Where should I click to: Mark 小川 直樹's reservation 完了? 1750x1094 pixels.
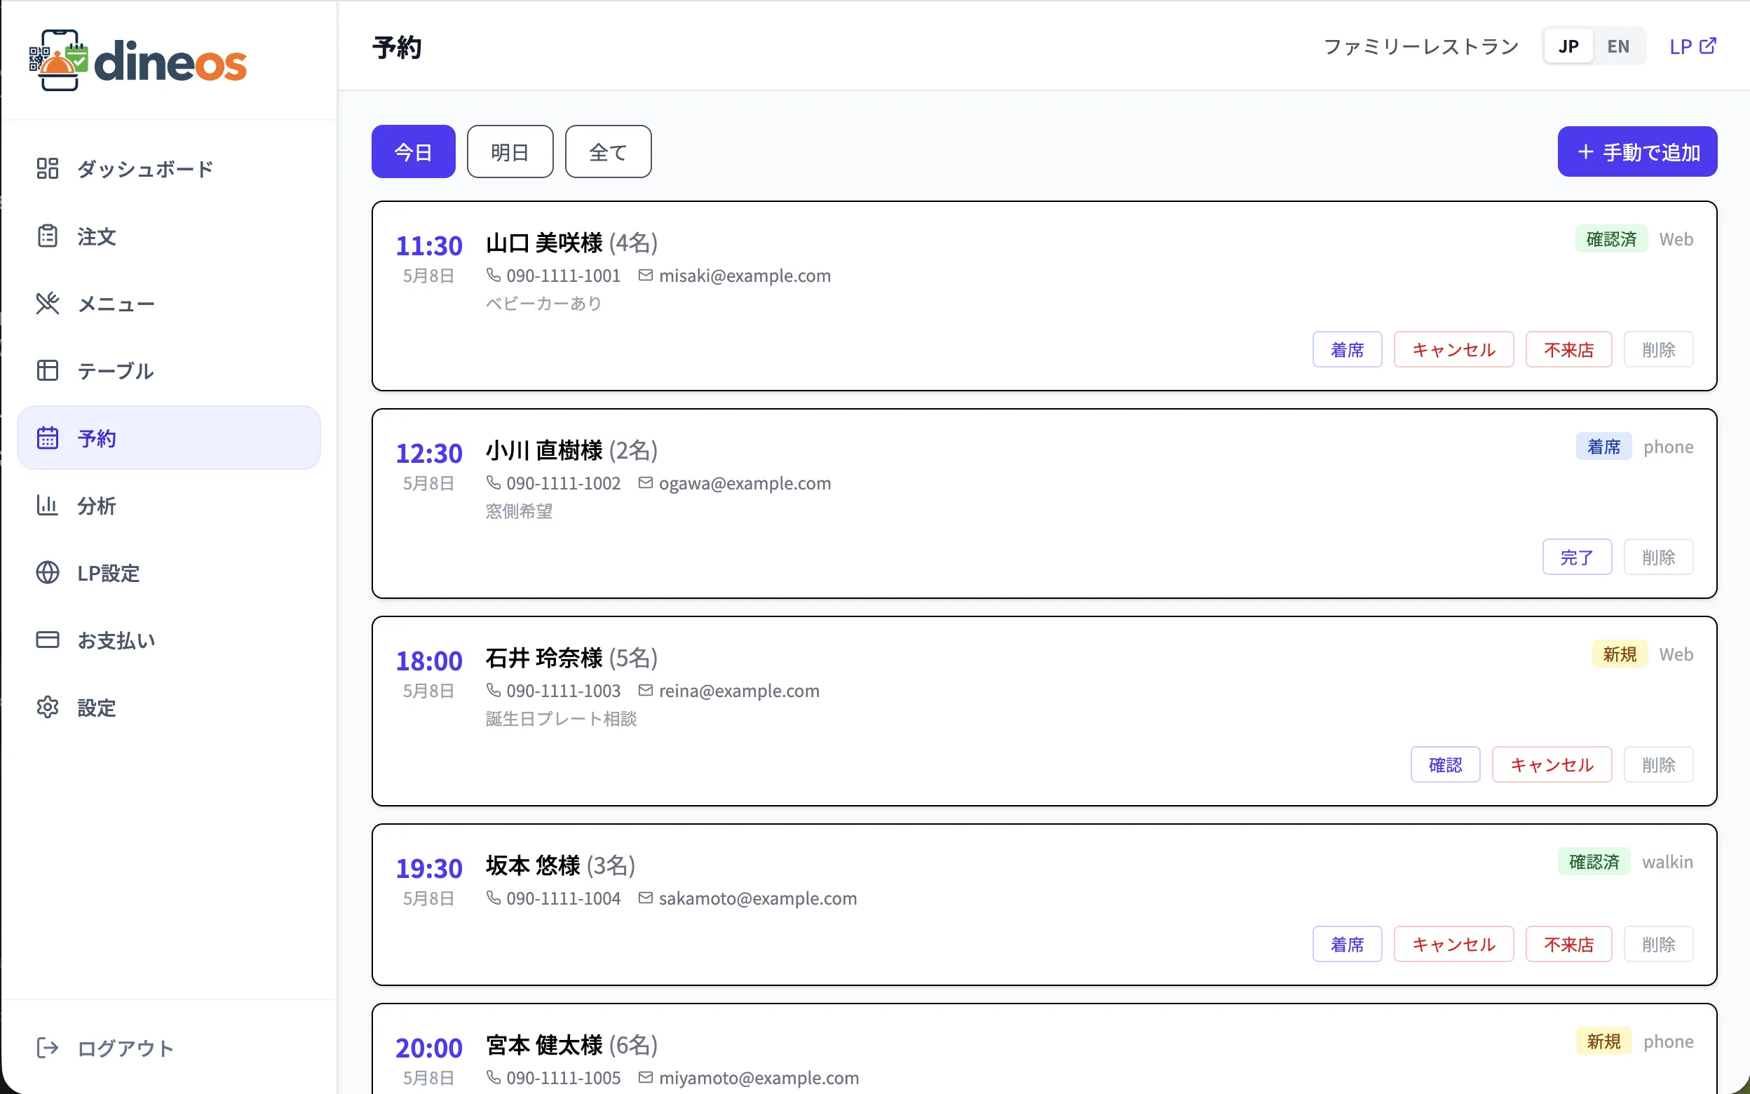pyautogui.click(x=1577, y=557)
